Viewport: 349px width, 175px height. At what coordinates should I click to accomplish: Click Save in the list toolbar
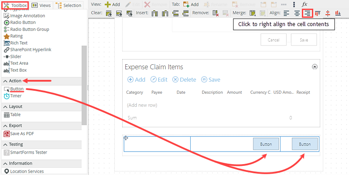pos(211,79)
